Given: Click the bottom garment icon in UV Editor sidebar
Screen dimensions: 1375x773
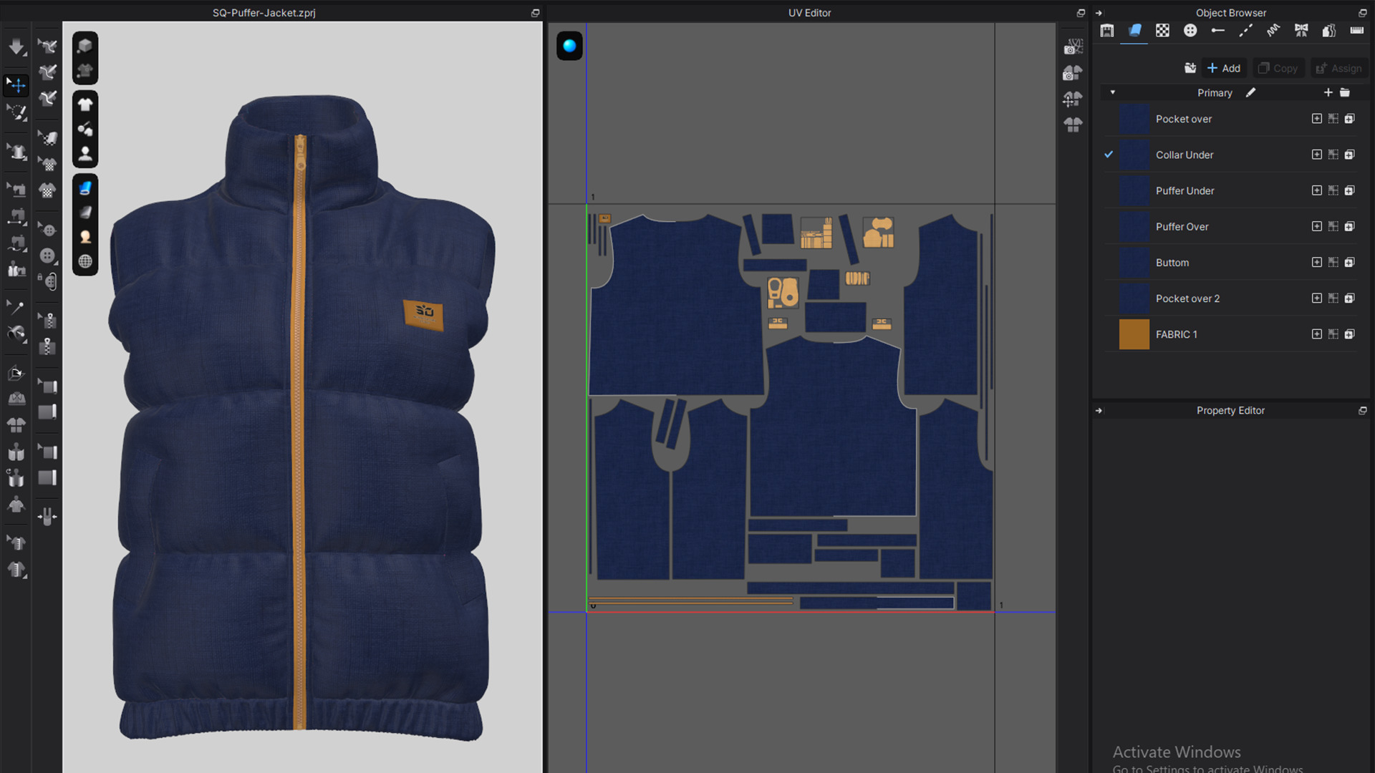Looking at the screenshot, I should (x=1073, y=125).
